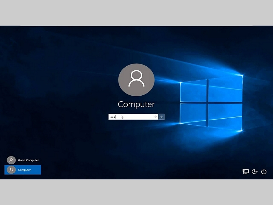Click the "Computer" username heading
Screen dimensions: 273x205
(x=136, y=105)
